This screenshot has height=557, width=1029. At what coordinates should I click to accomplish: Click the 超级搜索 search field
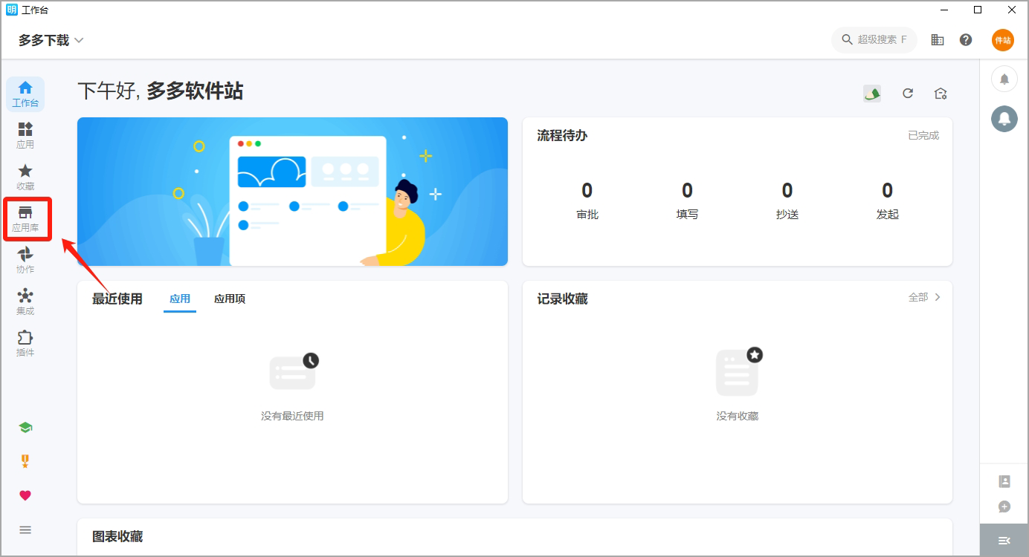[874, 40]
